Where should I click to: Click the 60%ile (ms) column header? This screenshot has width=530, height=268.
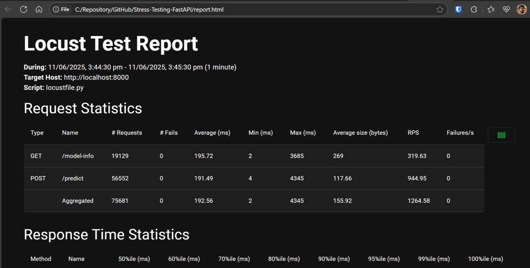(x=184, y=259)
